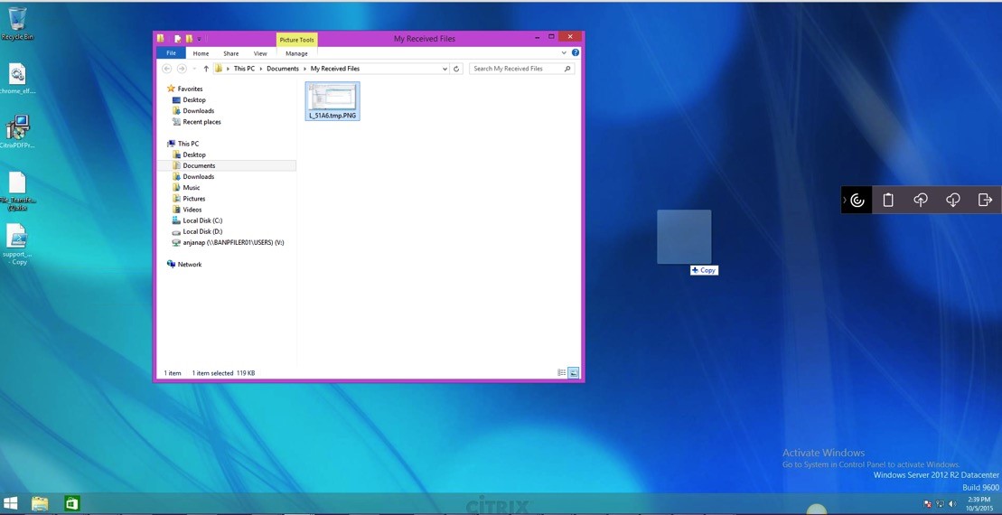This screenshot has height=515, width=1002.
Task: Click the Citrix logout arrow icon
Action: [985, 200]
